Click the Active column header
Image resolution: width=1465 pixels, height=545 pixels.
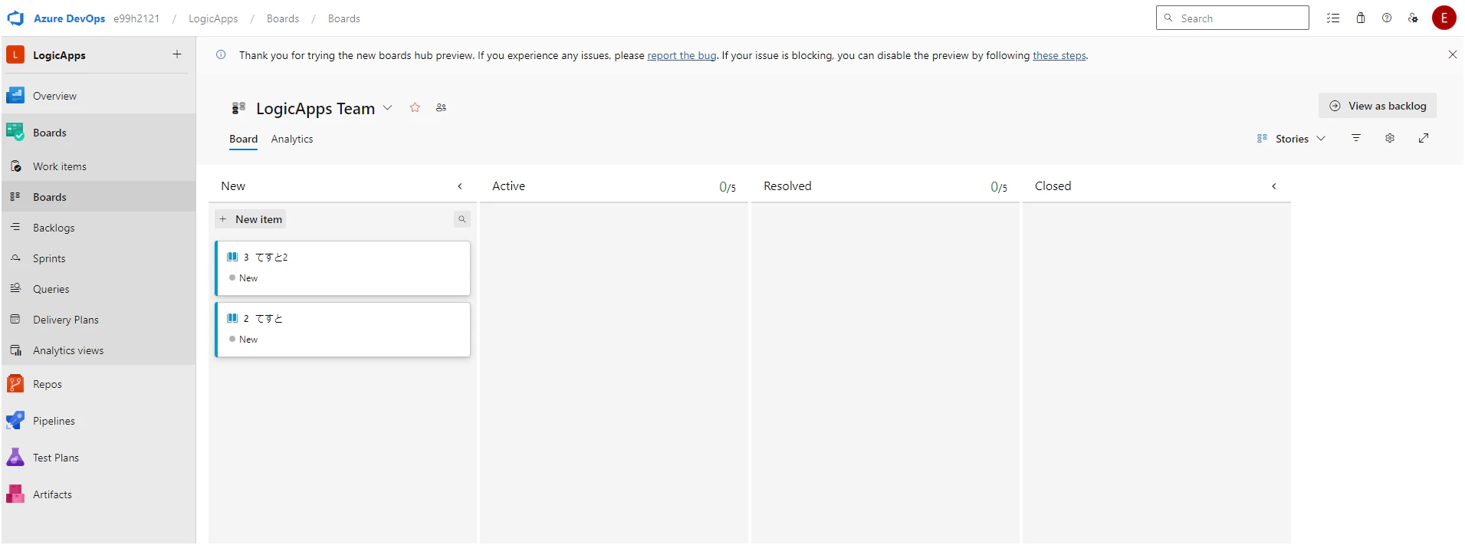point(508,186)
